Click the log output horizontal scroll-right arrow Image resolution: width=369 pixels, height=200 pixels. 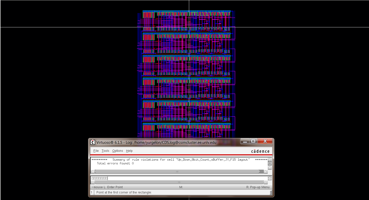tap(266, 172)
